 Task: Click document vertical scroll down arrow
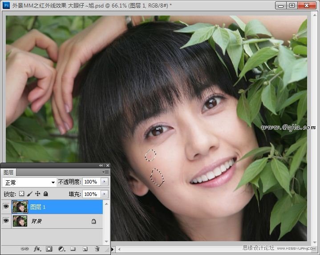click(x=315, y=243)
